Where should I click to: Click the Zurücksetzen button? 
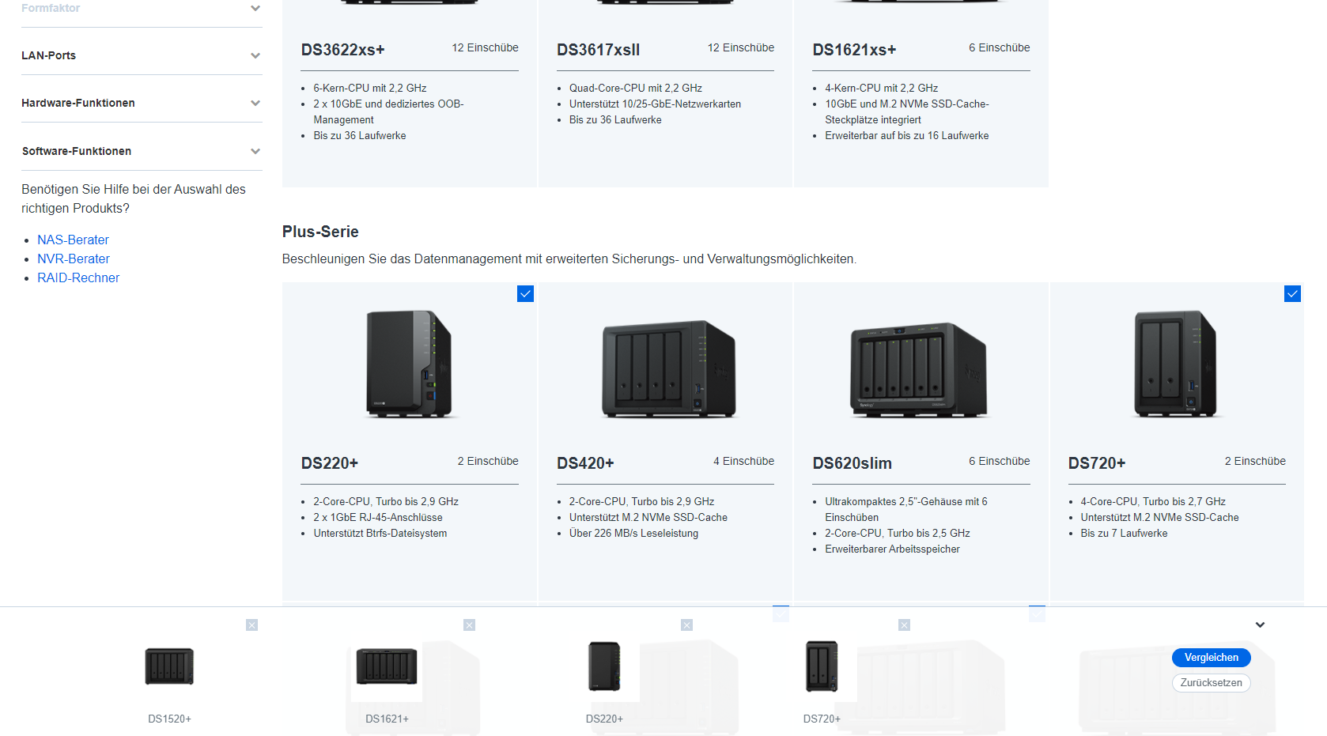click(x=1212, y=683)
